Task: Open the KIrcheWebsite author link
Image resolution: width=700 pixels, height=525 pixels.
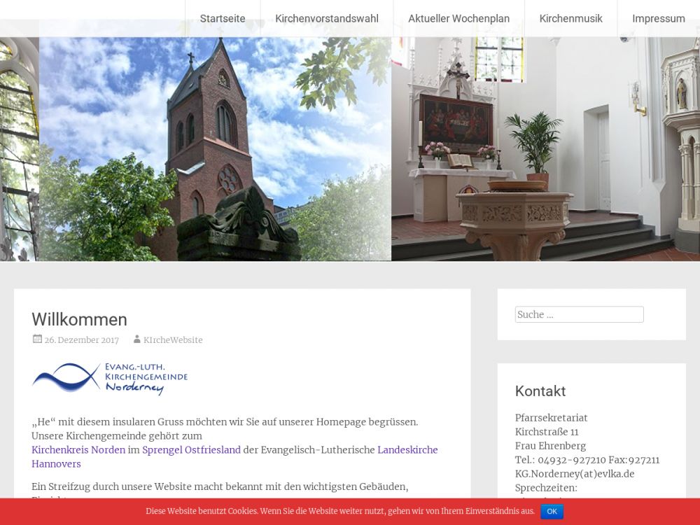Action: 173,340
